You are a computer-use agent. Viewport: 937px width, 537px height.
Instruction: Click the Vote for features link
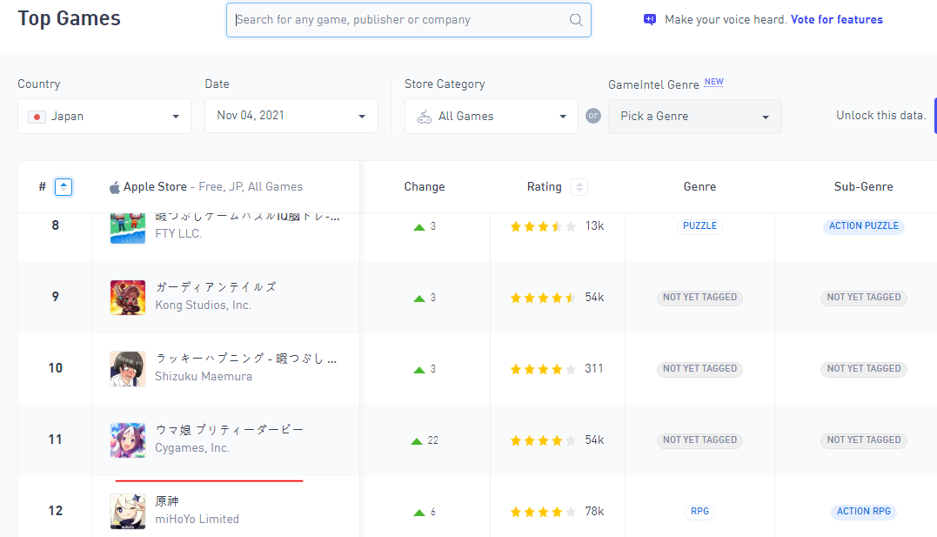(837, 20)
